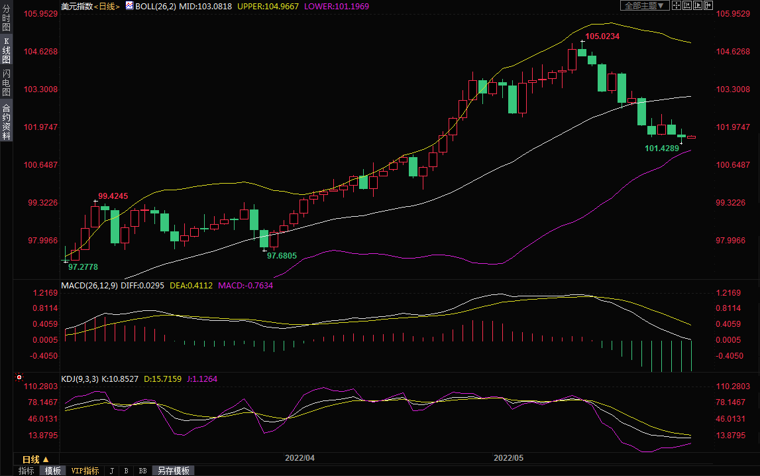Image resolution: width=760 pixels, height=476 pixels.
Task: Select the K线图 side tab
Action: pyautogui.click(x=6, y=51)
